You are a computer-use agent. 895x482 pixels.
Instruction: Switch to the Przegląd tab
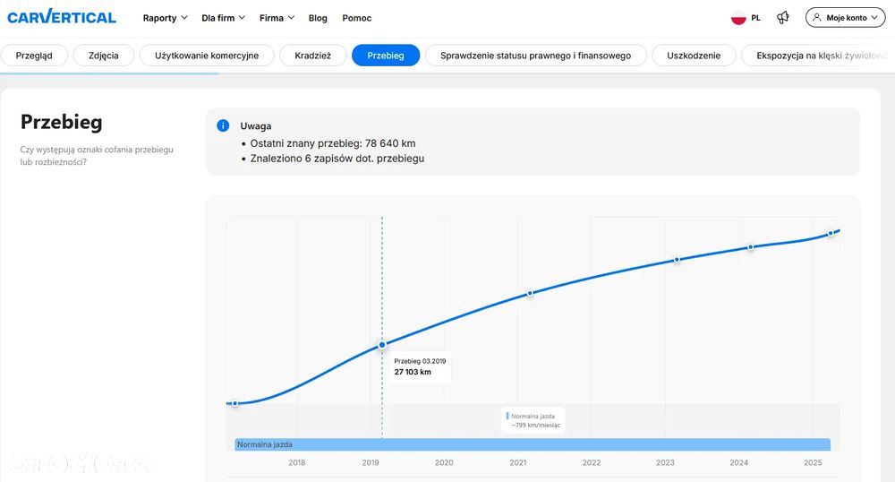pyautogui.click(x=34, y=56)
